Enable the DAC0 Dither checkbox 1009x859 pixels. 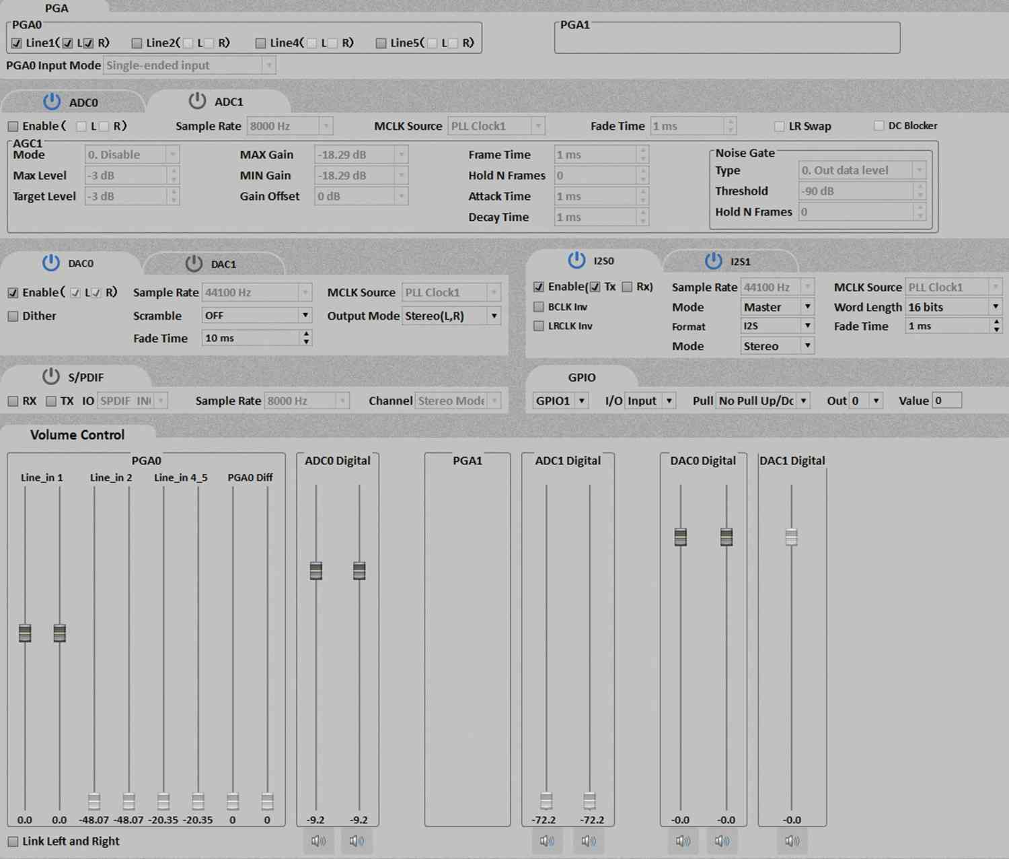pos(13,316)
